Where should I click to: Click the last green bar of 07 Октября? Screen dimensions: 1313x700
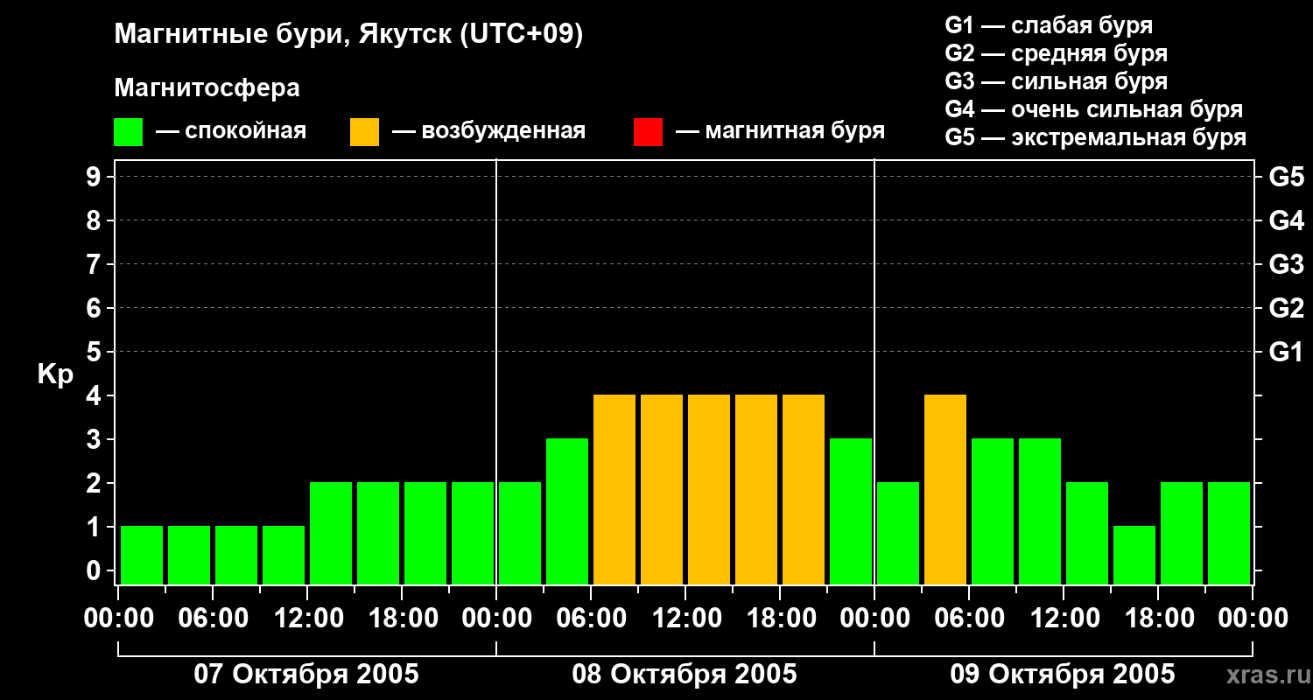pos(473,533)
